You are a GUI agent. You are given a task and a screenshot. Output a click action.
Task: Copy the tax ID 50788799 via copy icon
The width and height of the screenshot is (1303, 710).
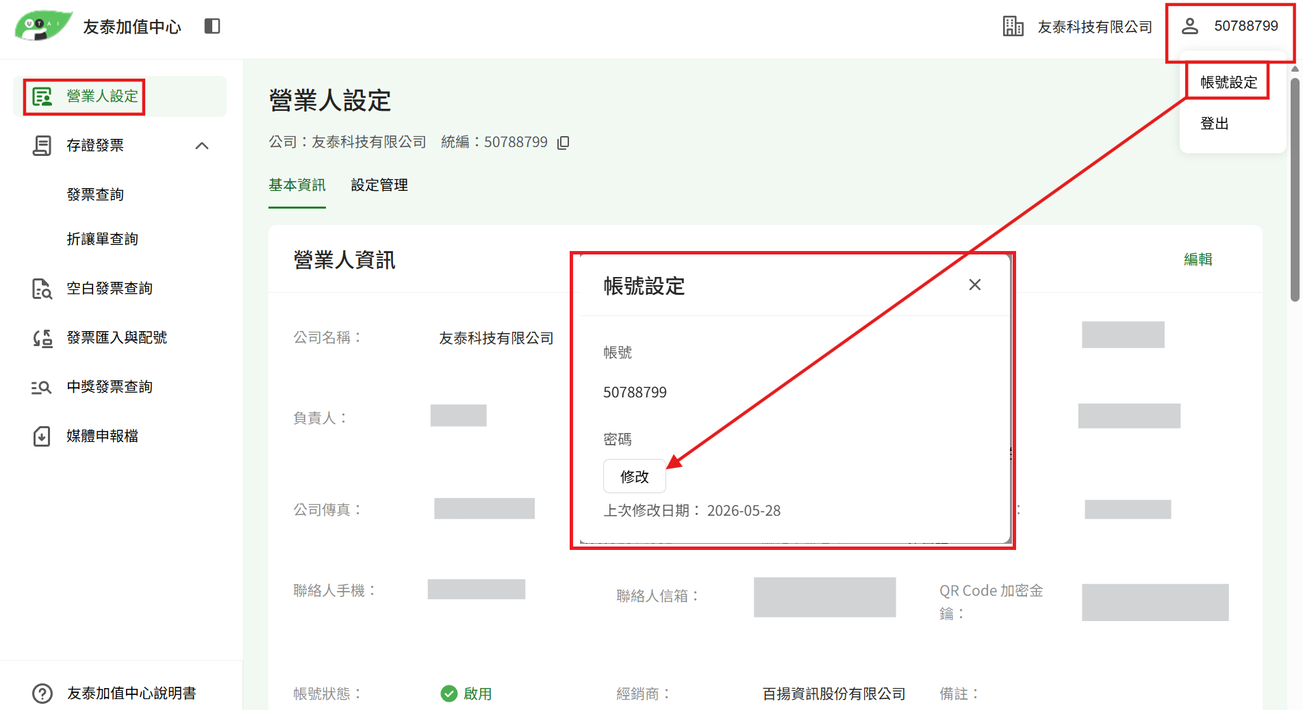point(563,142)
